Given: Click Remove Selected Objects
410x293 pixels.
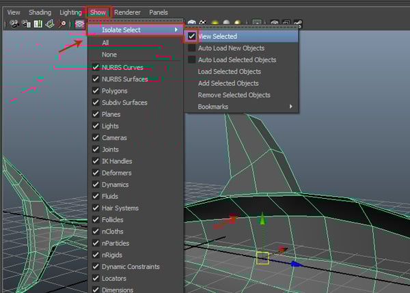Looking at the screenshot, I should (x=234, y=95).
